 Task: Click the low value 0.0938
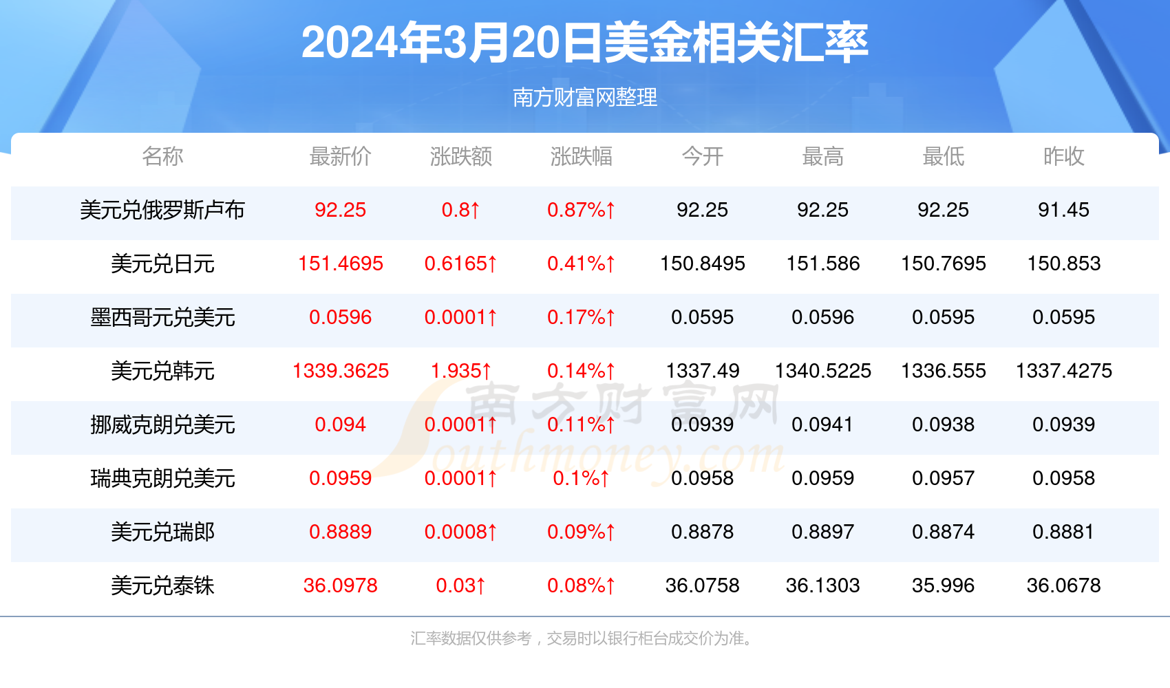(x=943, y=424)
